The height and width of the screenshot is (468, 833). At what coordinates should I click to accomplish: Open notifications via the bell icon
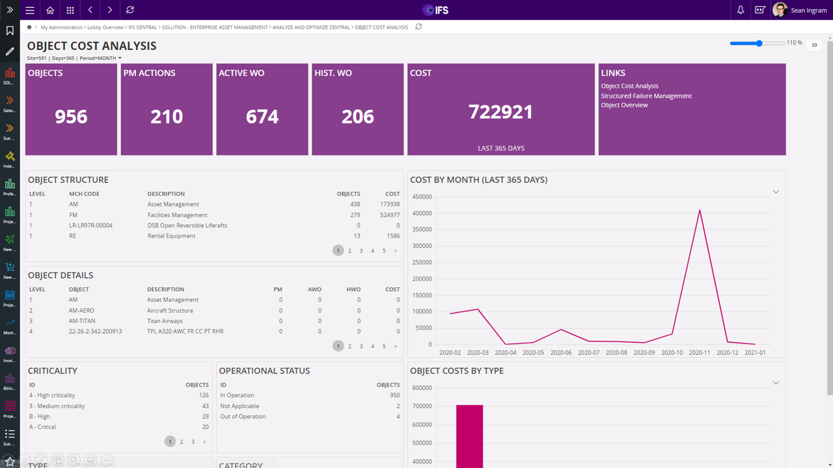click(741, 10)
